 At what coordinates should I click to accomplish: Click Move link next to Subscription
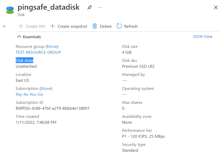coord(46,89)
